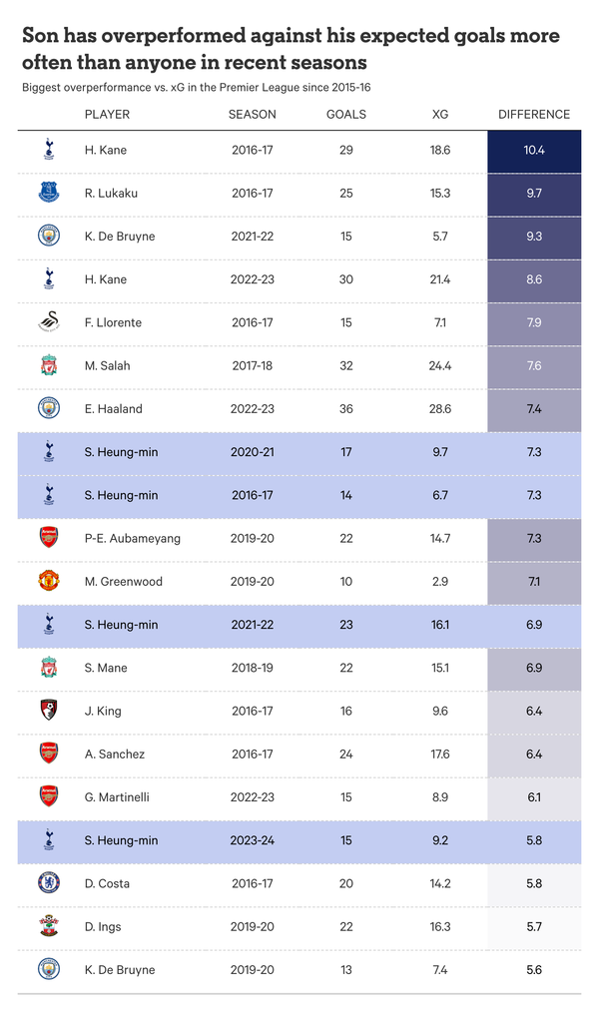The width and height of the screenshot is (599, 1011).
Task: Select the 9.3 difference cell for De Bruyne
Action: coord(534,237)
